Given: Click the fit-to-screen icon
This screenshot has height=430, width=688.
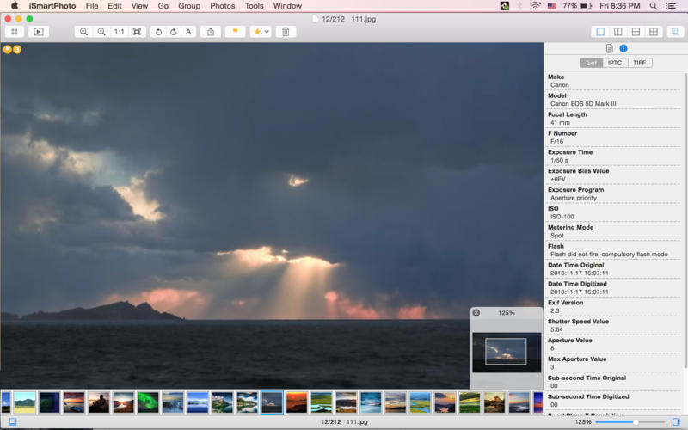Looking at the screenshot, I should click(x=137, y=32).
